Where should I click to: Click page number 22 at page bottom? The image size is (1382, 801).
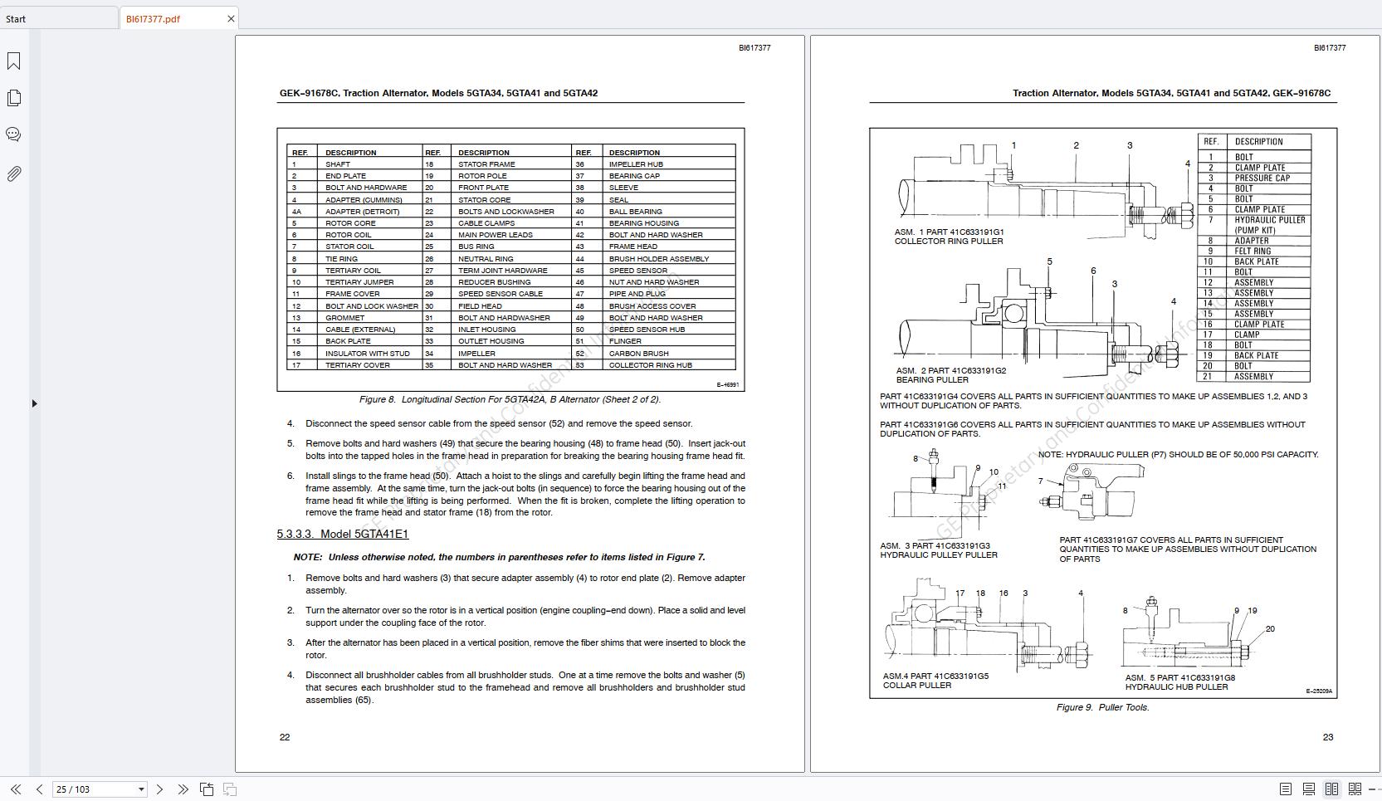[x=285, y=737]
